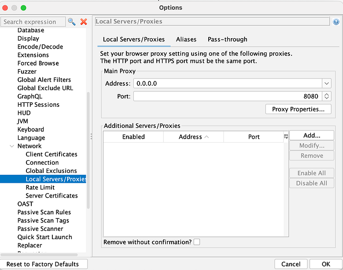The width and height of the screenshot is (343, 270).
Task: Sort table by Address column
Action: tap(194, 137)
